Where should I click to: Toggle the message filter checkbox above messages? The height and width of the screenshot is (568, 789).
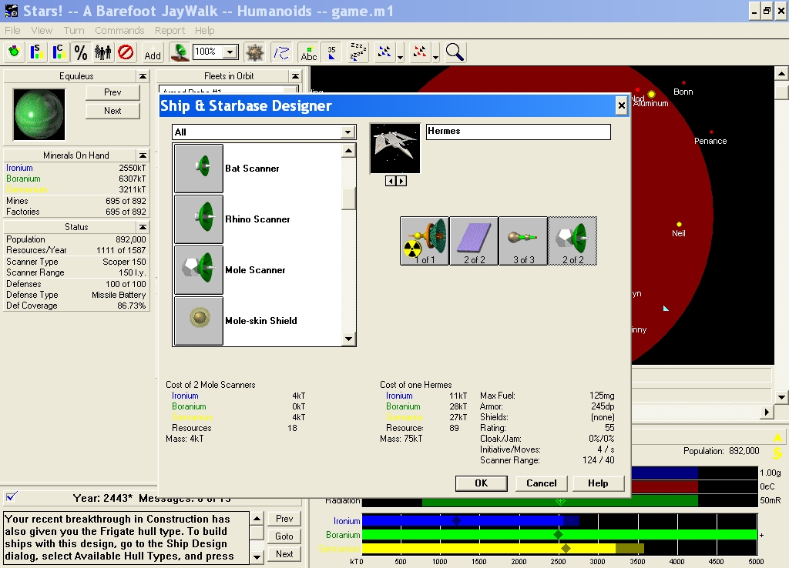[12, 496]
